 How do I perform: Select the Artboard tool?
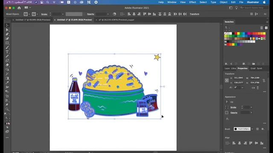[x=7, y=96]
